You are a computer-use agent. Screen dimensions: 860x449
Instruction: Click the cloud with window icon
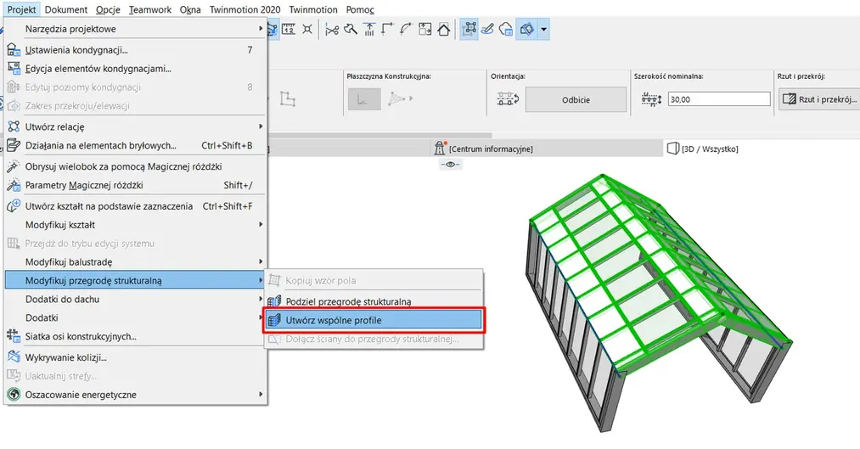[506, 29]
